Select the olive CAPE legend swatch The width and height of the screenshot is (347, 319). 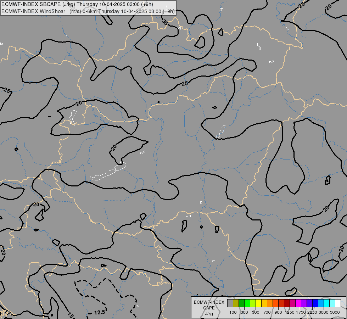click(x=236, y=303)
